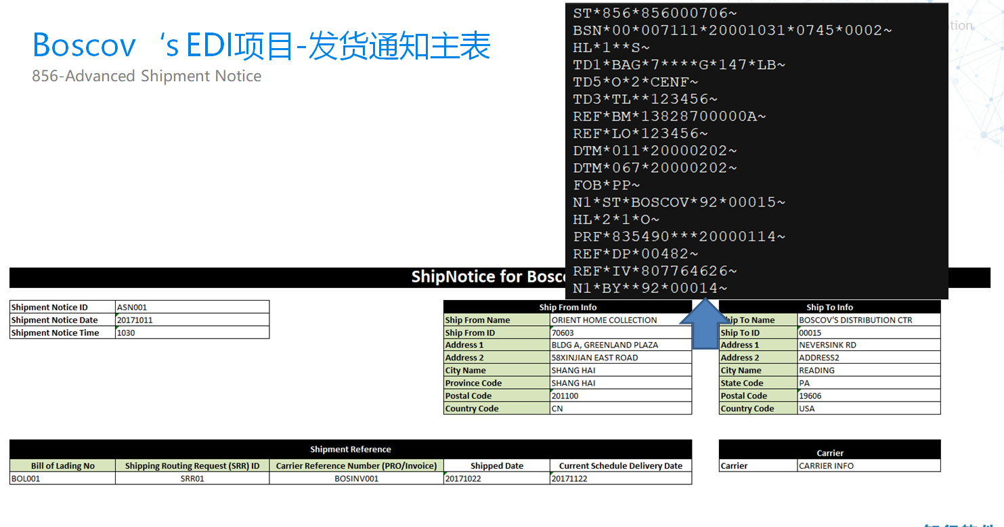
Task: Click the "CARRIER INFO" value cell
Action: coord(869,466)
